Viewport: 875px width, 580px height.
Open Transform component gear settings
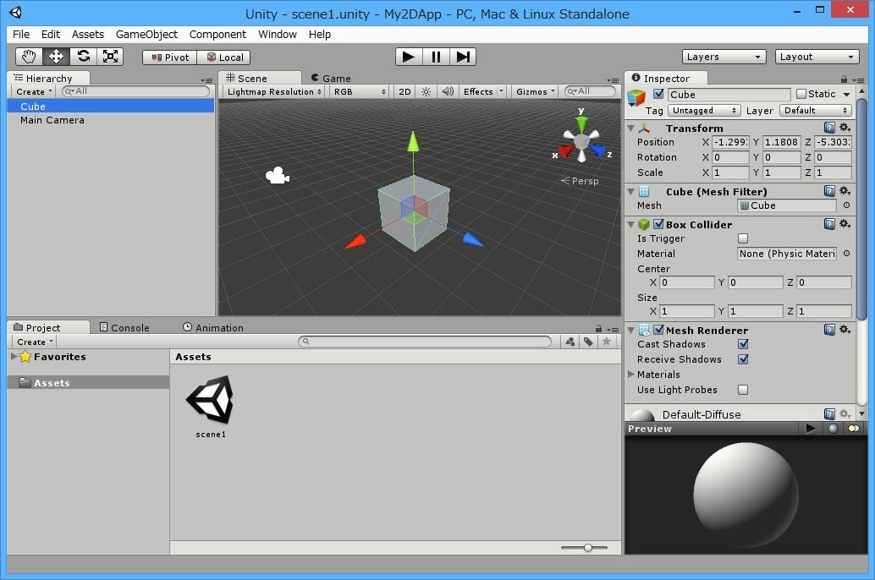[845, 128]
